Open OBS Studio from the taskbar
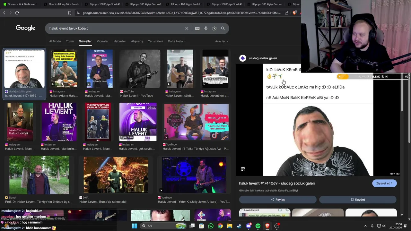 [x=277, y=226]
